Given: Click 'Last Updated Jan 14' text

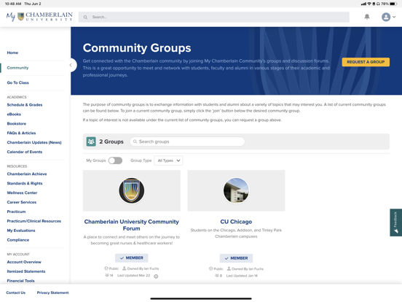Looking at the screenshot, I should pyautogui.click(x=242, y=276).
